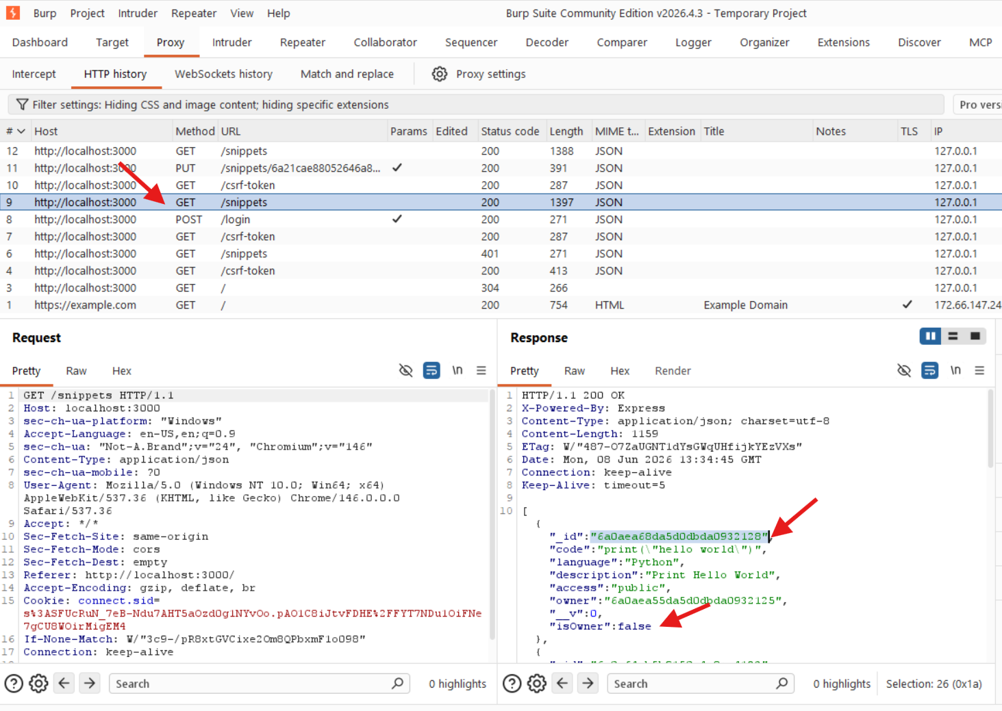Switch Request view to Raw

[x=76, y=371]
